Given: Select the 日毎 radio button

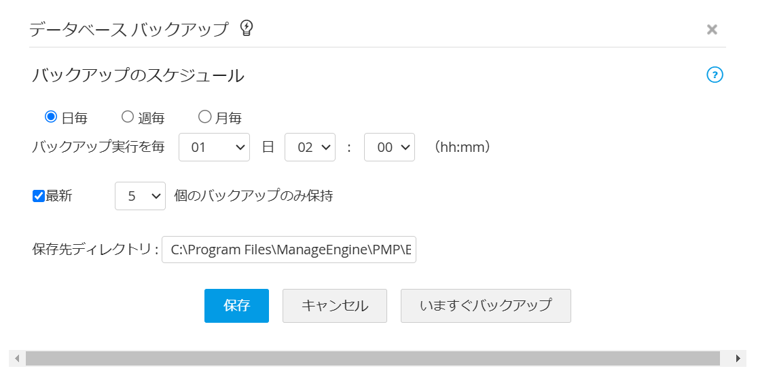Looking at the screenshot, I should pos(50,117).
